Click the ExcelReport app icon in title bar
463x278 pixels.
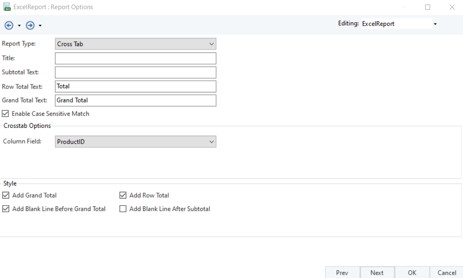point(7,7)
